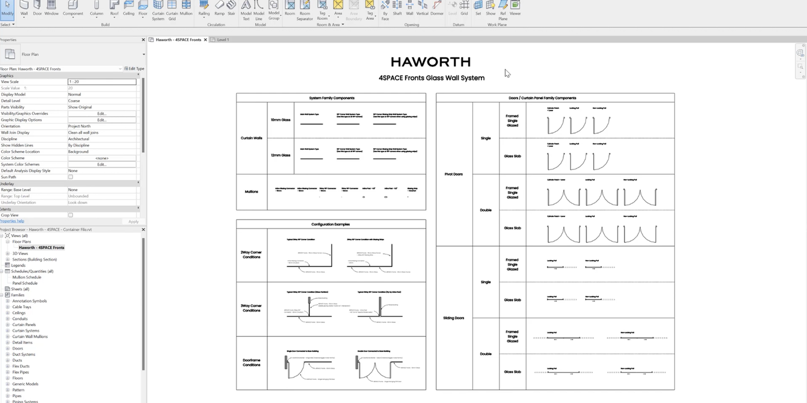Open the Component tool
The width and height of the screenshot is (807, 403).
(x=73, y=9)
